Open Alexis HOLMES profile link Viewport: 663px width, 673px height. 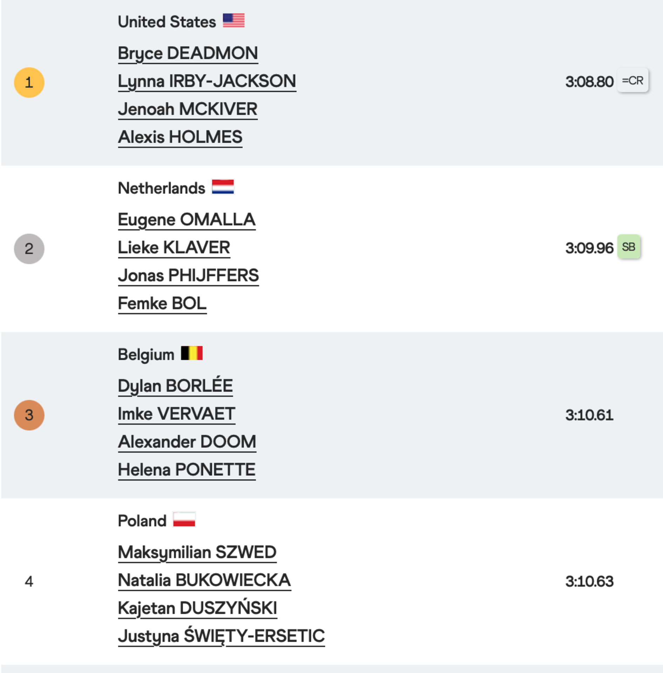tap(180, 137)
